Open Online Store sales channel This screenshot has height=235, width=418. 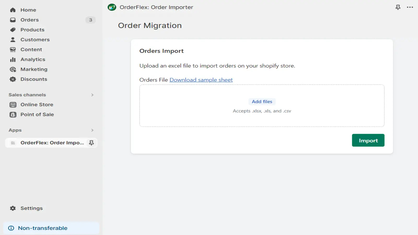[x=37, y=105]
